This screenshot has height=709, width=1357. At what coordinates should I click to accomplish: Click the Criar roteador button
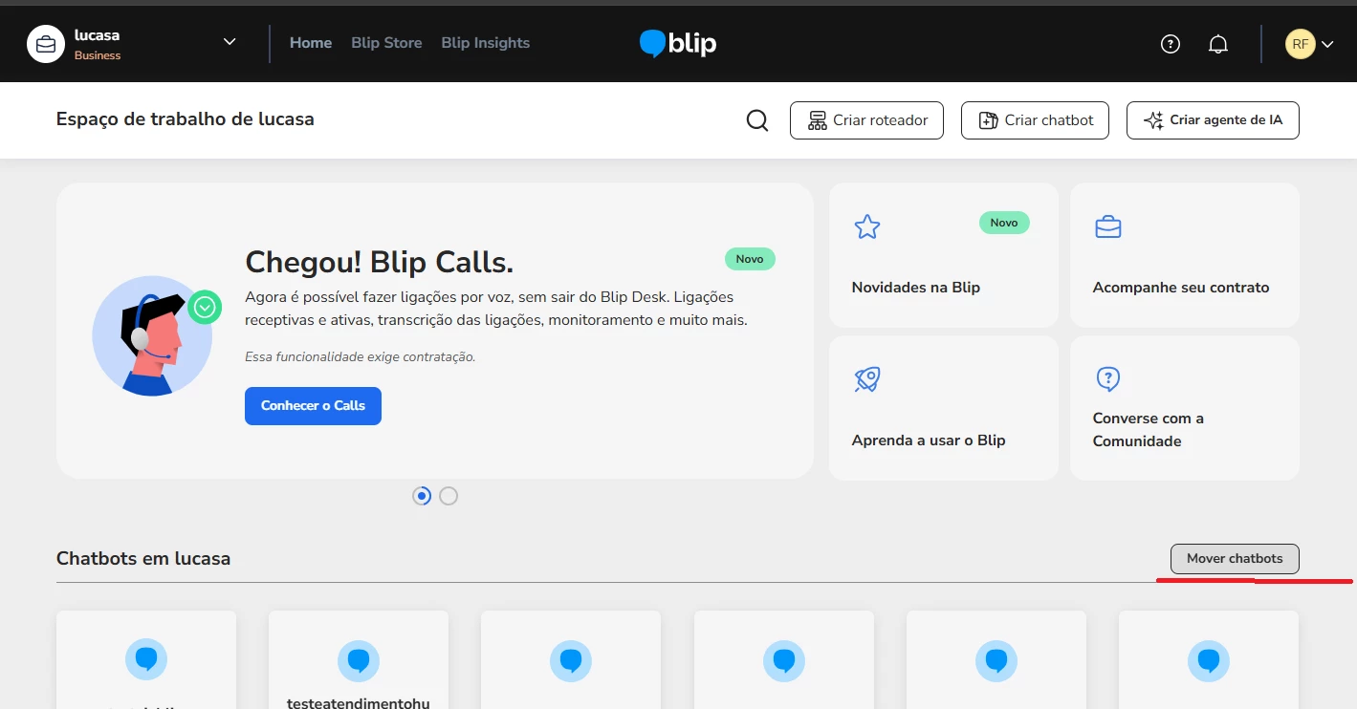[866, 120]
